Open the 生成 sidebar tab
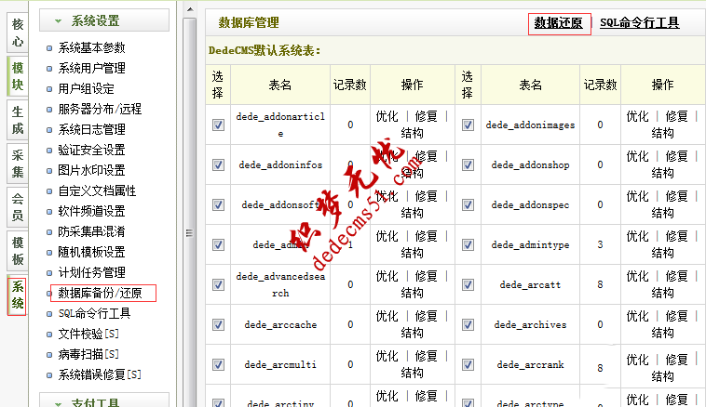706x407 pixels. coord(18,120)
